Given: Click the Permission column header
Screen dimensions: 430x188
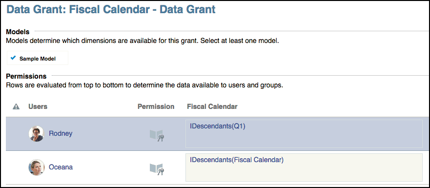Looking at the screenshot, I should click(x=156, y=106).
